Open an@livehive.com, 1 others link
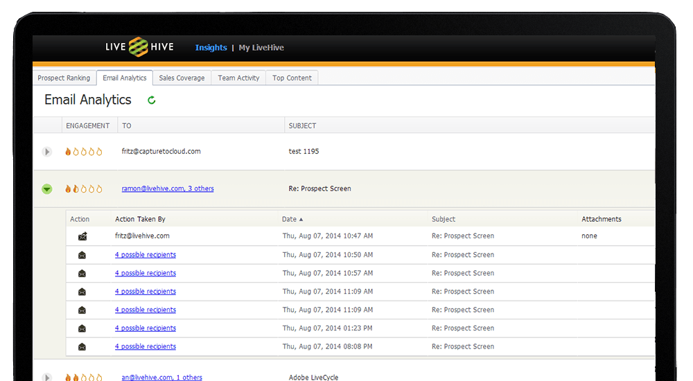 tap(161, 377)
